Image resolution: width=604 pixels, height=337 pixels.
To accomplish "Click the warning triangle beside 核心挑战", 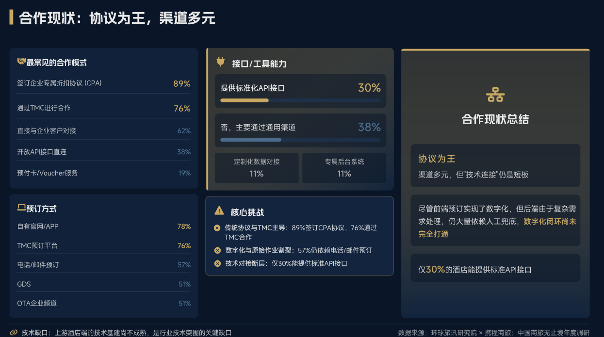I will (219, 211).
